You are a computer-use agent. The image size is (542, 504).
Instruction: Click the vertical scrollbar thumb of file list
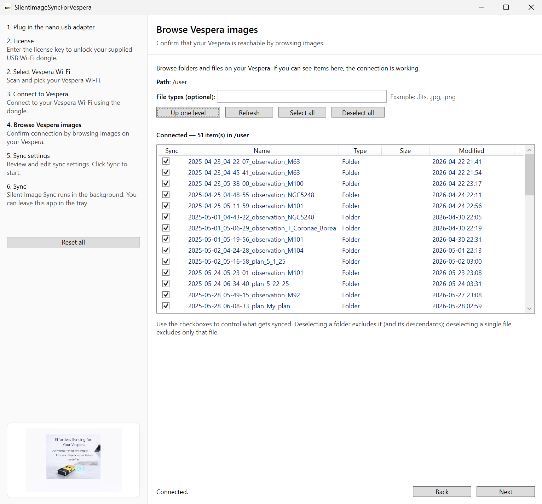529,175
